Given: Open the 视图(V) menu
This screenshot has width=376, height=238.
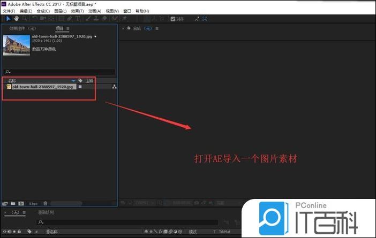Looking at the screenshot, I should coord(112,11).
